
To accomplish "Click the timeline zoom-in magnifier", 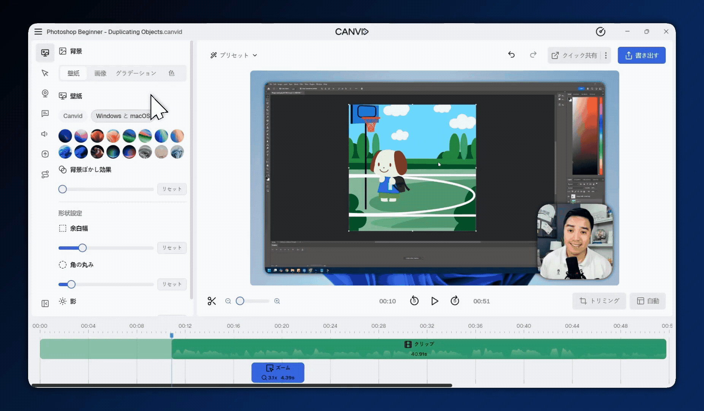I will (x=277, y=301).
